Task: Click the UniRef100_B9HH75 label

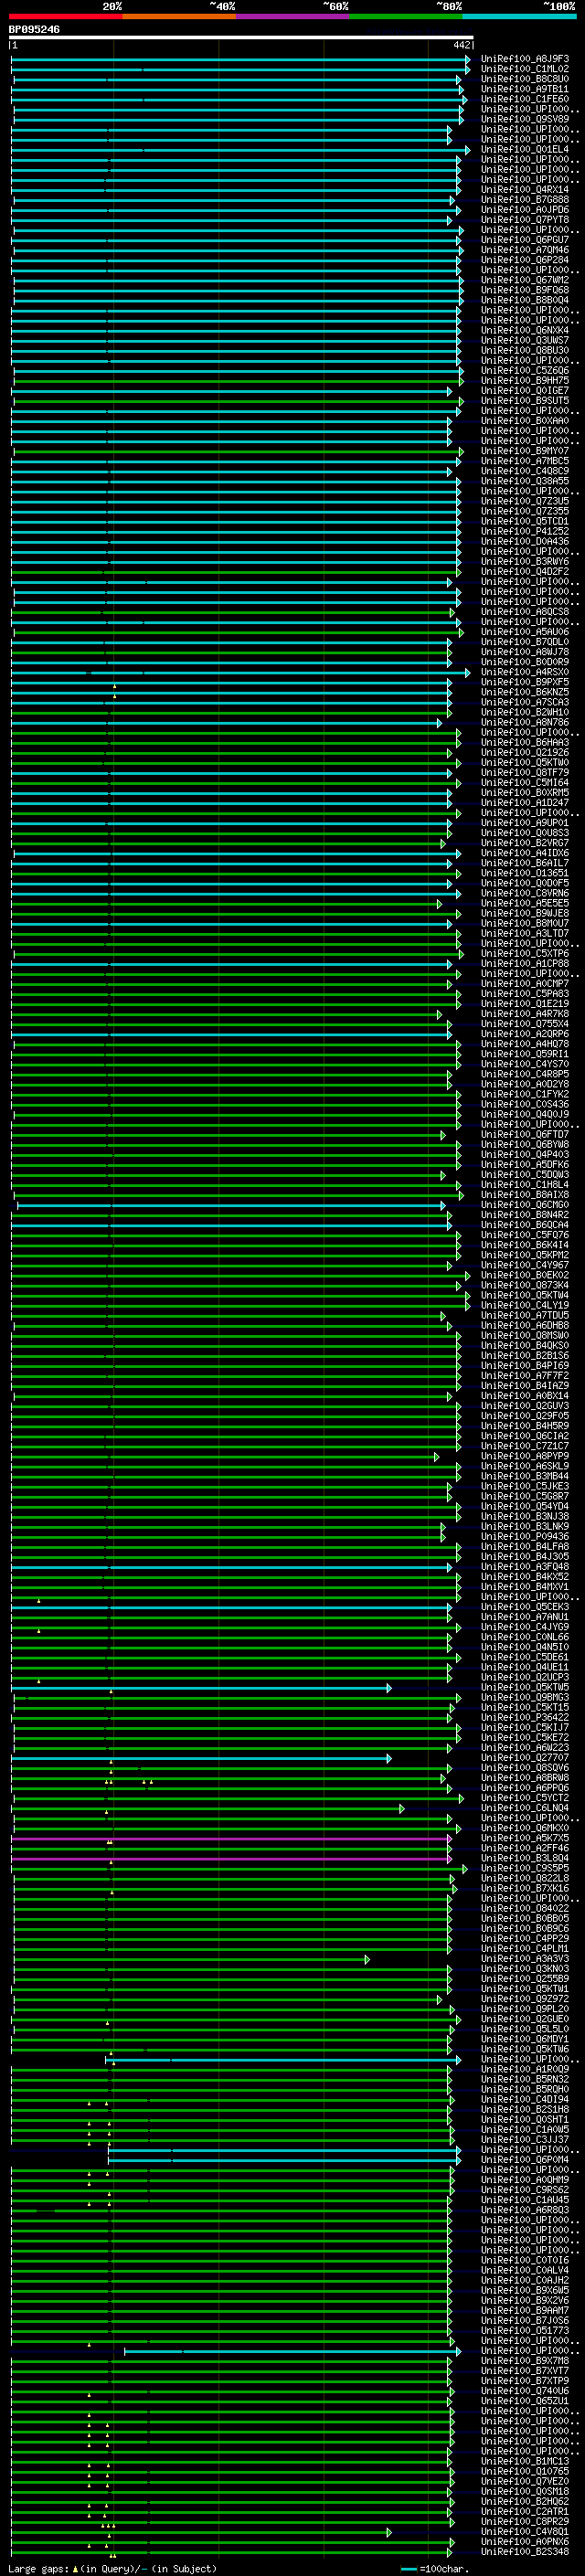Action: point(525,380)
